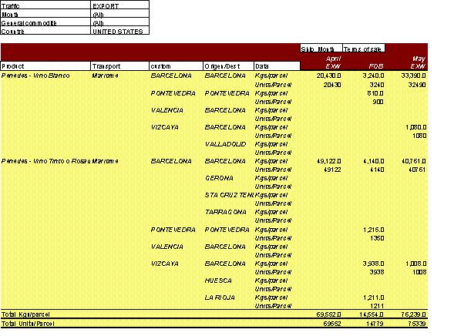Viewport: 454px width, 336px height.
Task: Select the cell with value 1,008.0
Action: tap(416, 264)
